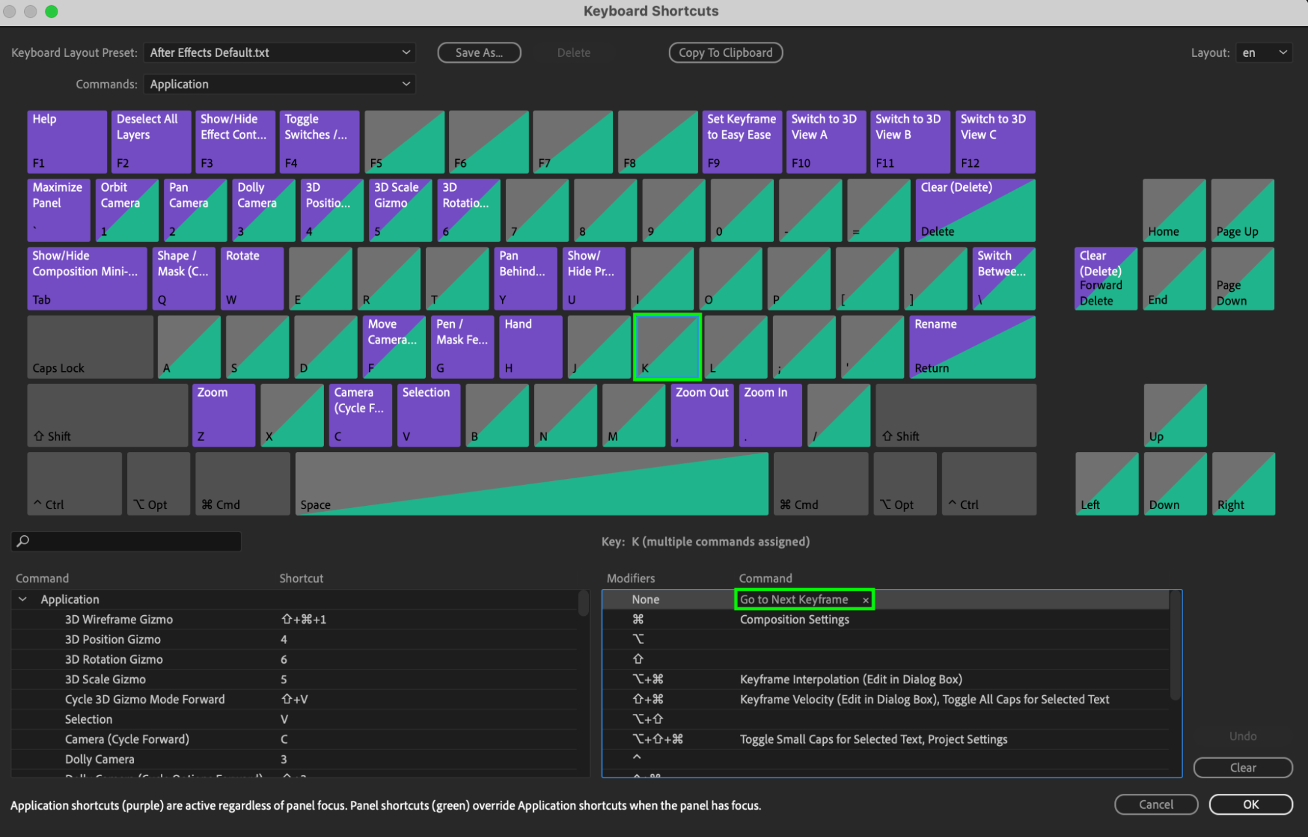1308x837 pixels.
Task: Click the Space bar key
Action: [531, 484]
